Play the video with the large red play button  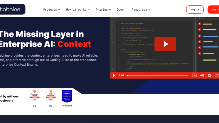(x=165, y=44)
